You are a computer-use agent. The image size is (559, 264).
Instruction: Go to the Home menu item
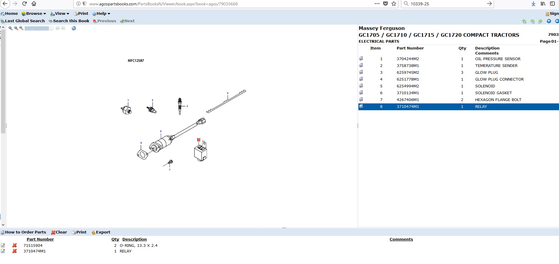click(x=9, y=14)
